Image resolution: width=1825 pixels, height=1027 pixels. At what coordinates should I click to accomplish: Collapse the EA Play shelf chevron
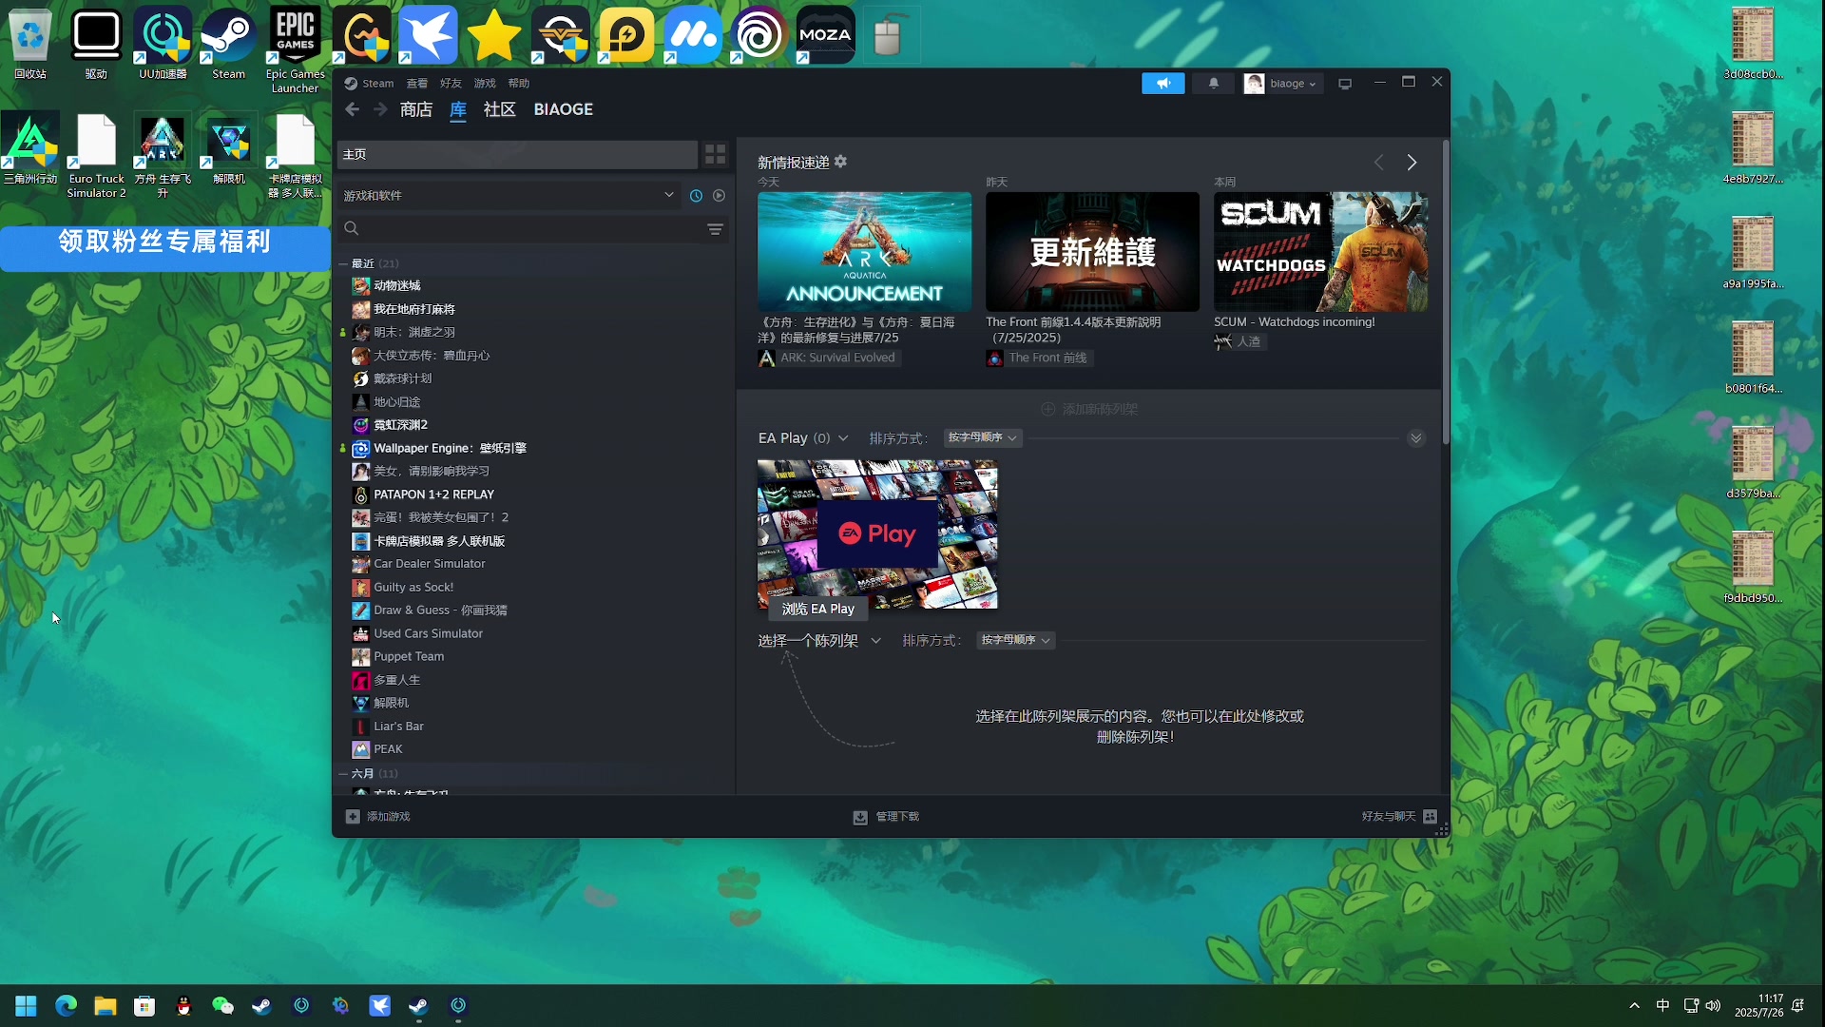pos(1416,438)
